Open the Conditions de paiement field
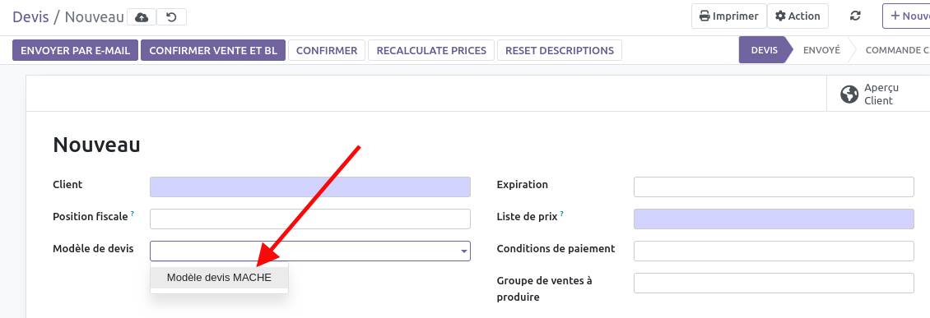This screenshot has height=318, width=930. pos(774,251)
